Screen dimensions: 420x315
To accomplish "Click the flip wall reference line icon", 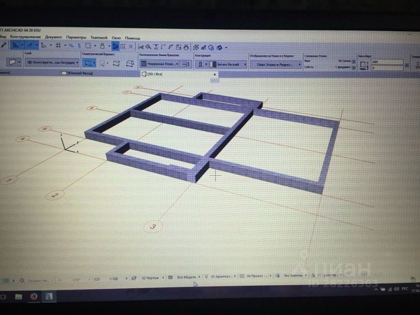I will [x=186, y=64].
